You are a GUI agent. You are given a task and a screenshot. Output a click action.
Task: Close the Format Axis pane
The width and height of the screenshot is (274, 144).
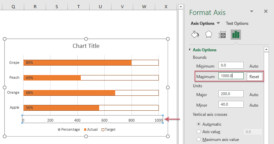tap(266, 11)
